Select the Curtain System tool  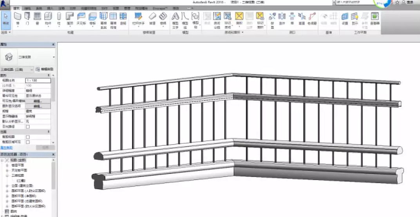(103, 20)
